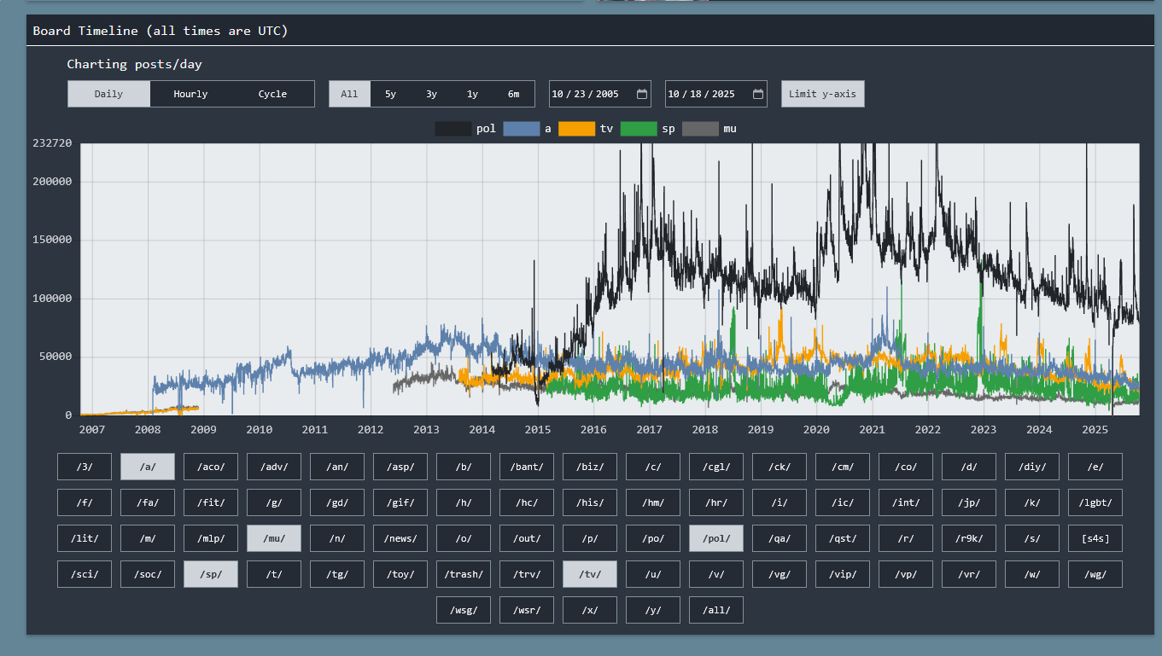Image resolution: width=1162 pixels, height=656 pixels.
Task: Toggle the /g/ board button
Action: pyautogui.click(x=273, y=502)
